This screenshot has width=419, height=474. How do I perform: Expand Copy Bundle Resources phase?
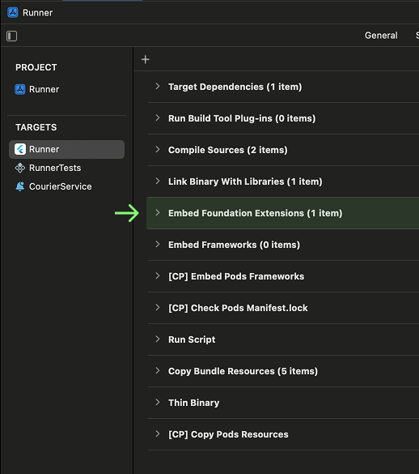click(x=157, y=370)
